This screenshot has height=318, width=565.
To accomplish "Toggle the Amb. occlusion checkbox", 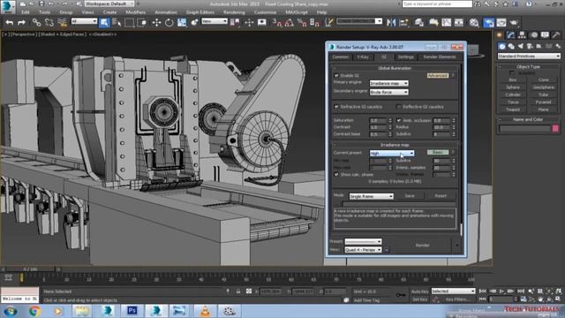I will (x=399, y=120).
